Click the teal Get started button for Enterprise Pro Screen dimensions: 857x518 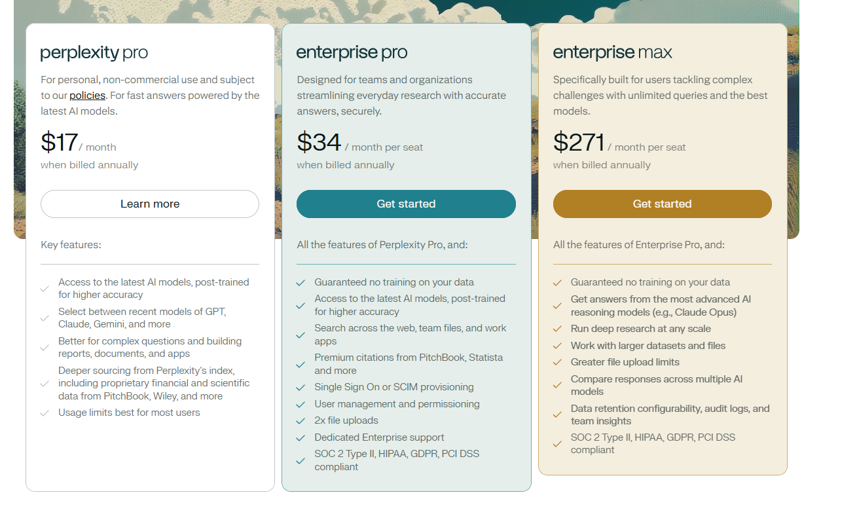coord(406,204)
